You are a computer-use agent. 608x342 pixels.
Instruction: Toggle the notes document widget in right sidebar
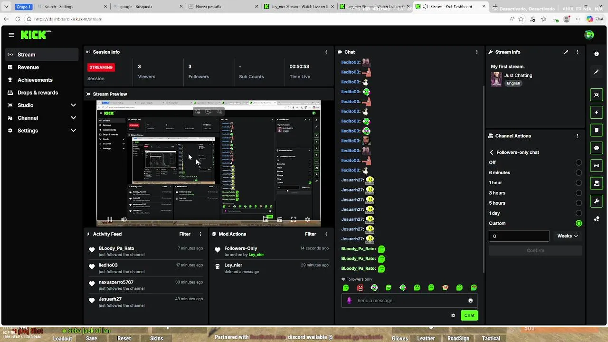[597, 130]
